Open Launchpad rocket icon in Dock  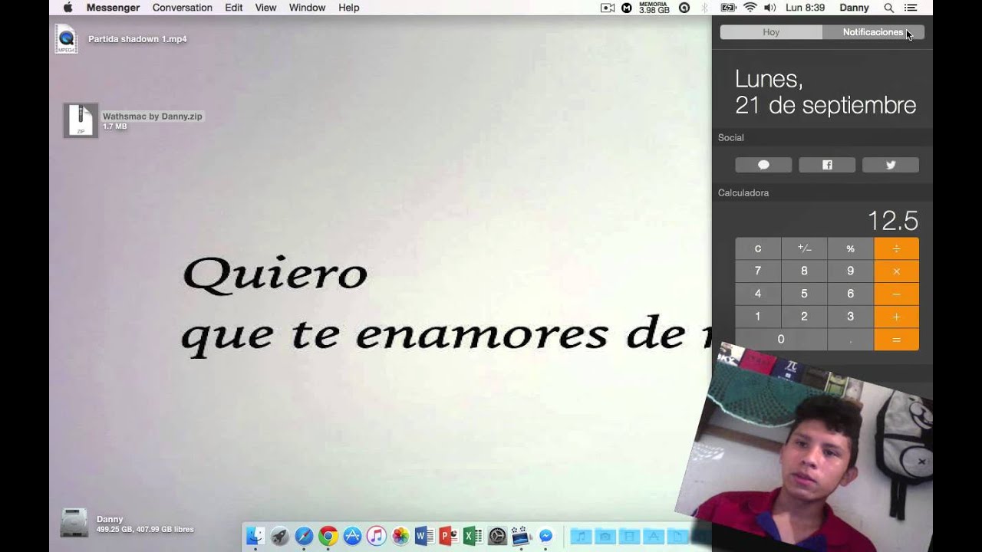280,537
